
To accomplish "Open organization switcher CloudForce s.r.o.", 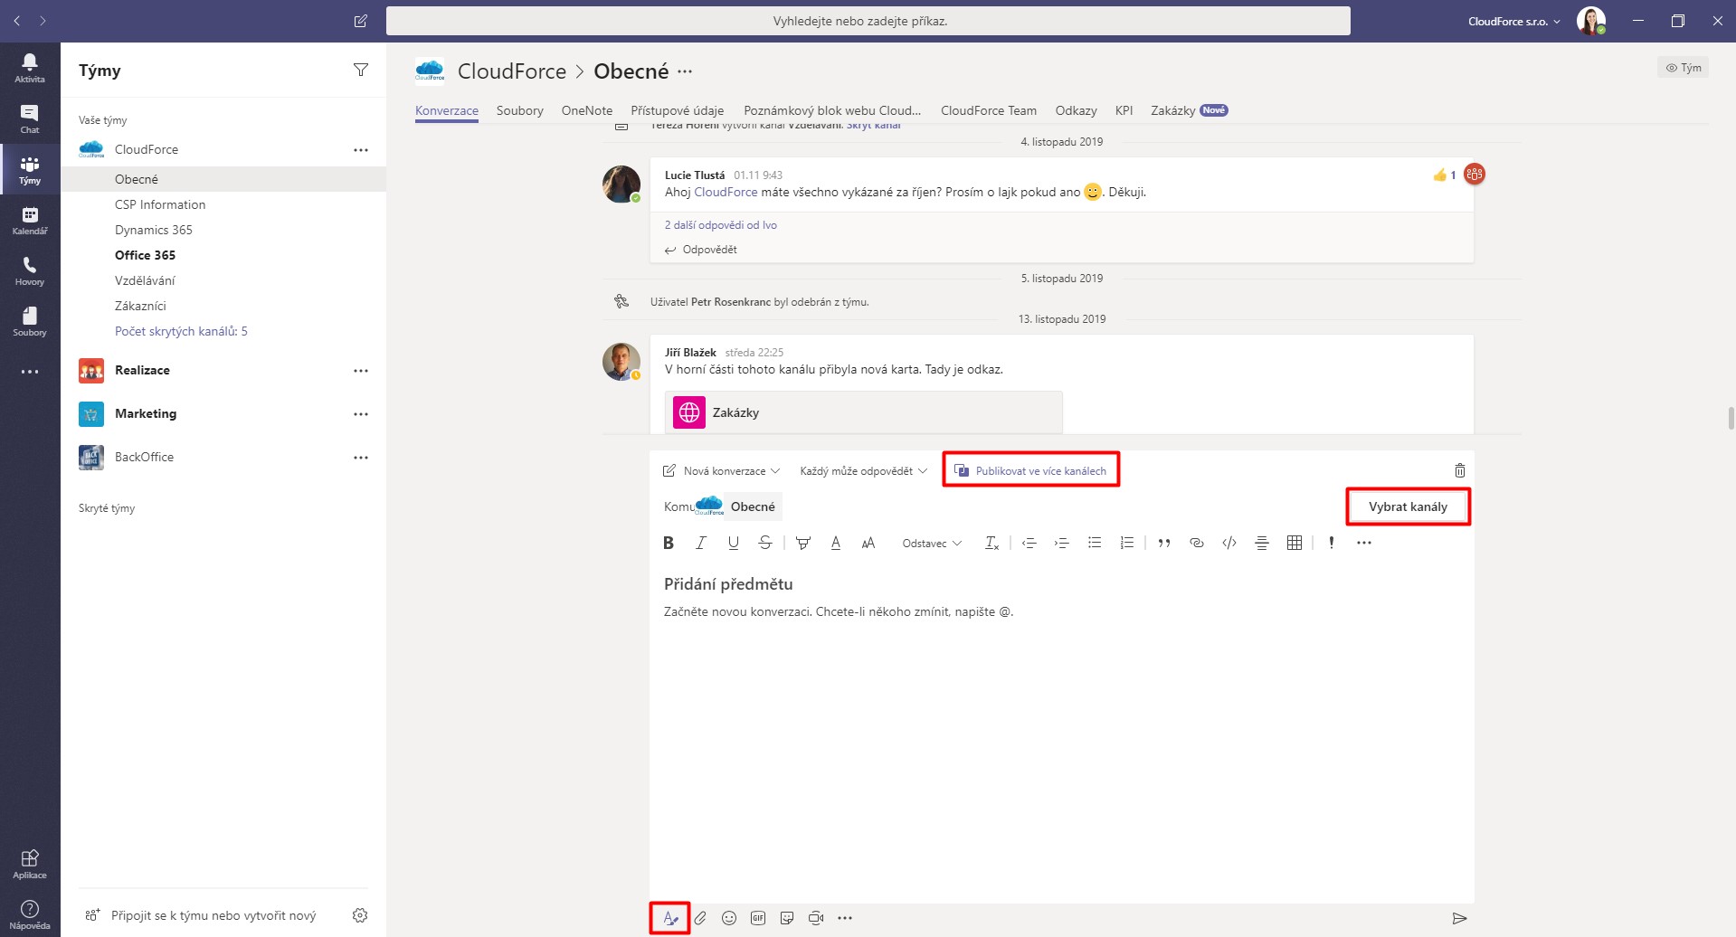I will (1513, 21).
